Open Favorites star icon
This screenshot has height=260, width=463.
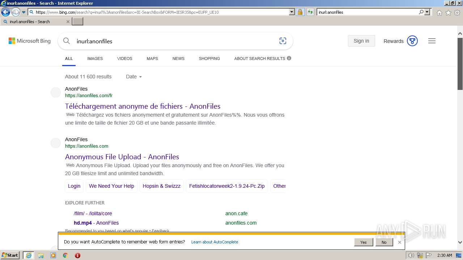pyautogui.click(x=448, y=13)
